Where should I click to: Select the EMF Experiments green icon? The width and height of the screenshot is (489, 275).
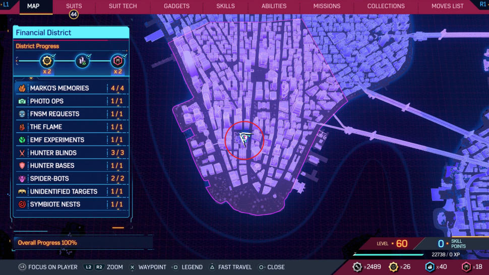22,140
